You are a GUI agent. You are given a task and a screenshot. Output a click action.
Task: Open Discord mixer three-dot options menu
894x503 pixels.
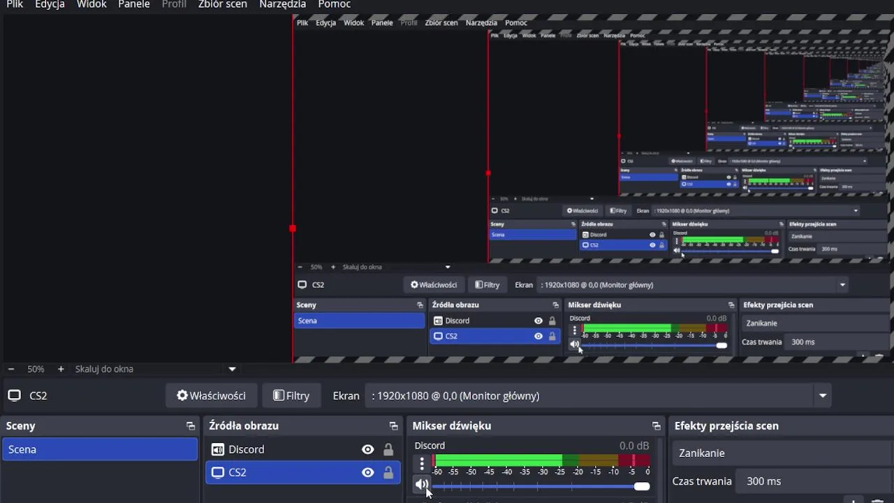coord(421,464)
